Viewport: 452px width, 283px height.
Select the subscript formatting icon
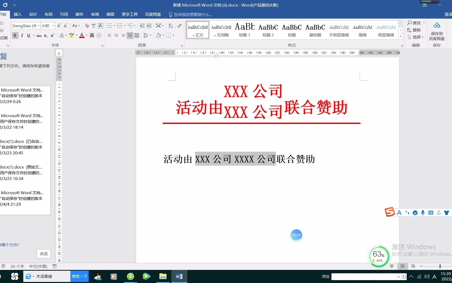pyautogui.click(x=45, y=35)
